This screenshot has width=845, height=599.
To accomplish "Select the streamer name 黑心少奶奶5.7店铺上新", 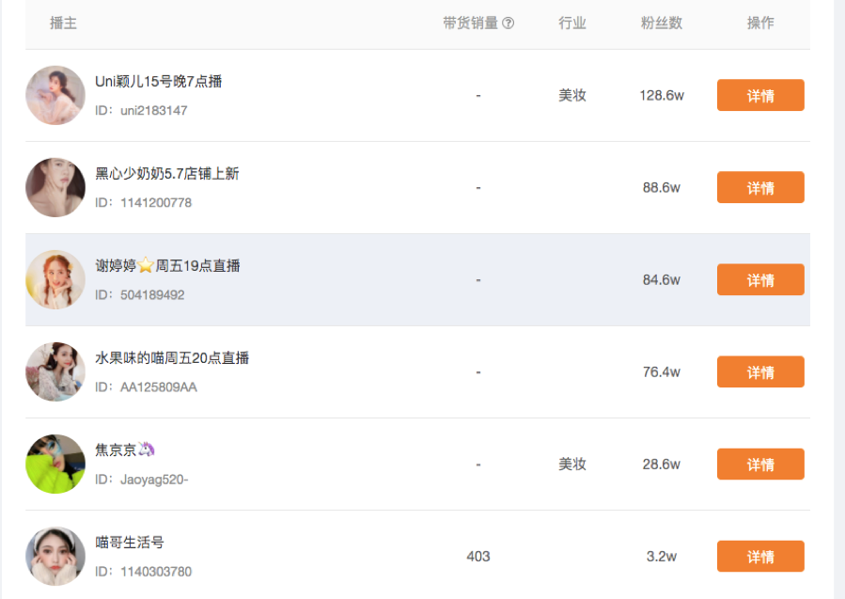I will [x=167, y=174].
